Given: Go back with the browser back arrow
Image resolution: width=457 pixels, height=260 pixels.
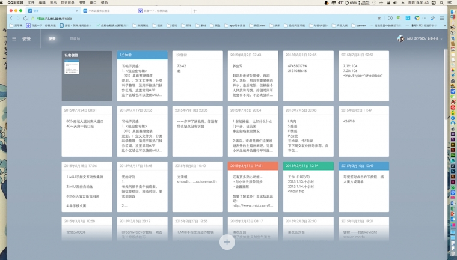Looking at the screenshot, I should pos(11,18).
